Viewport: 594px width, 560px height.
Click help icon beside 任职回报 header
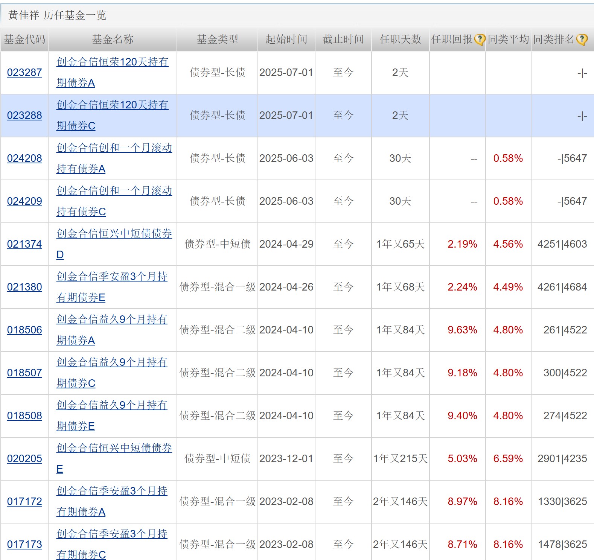click(x=480, y=39)
